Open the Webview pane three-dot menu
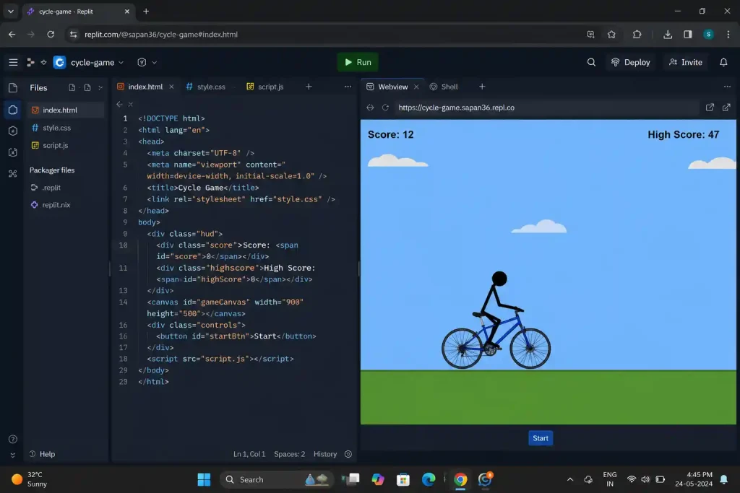Screen dimensions: 740x493 tap(727, 87)
